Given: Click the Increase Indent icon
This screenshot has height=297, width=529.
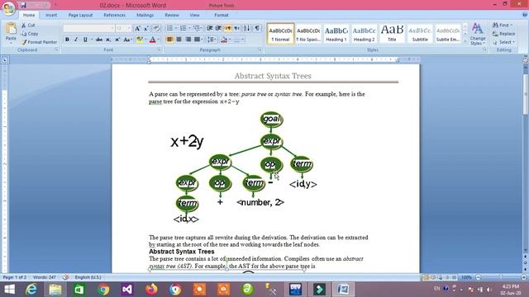Looking at the screenshot, I should tap(218, 28).
